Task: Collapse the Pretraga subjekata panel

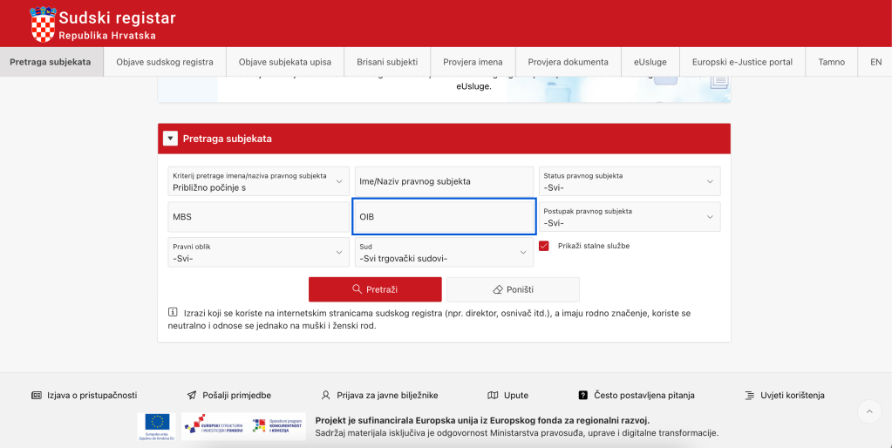Action: (x=170, y=139)
